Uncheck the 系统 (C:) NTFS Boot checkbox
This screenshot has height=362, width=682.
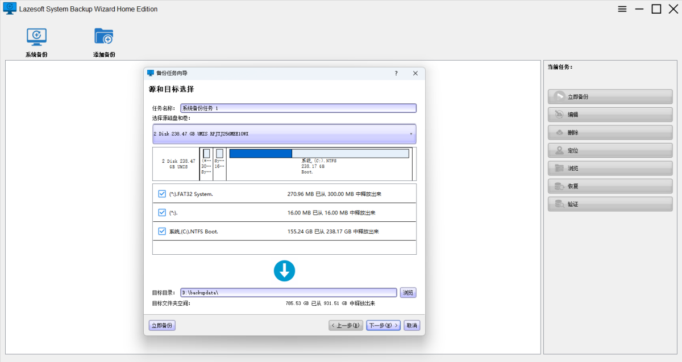(x=162, y=231)
